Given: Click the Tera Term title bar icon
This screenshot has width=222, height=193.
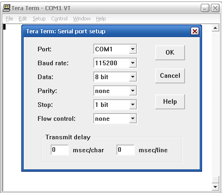Looking at the screenshot, I should pyautogui.click(x=6, y=8).
